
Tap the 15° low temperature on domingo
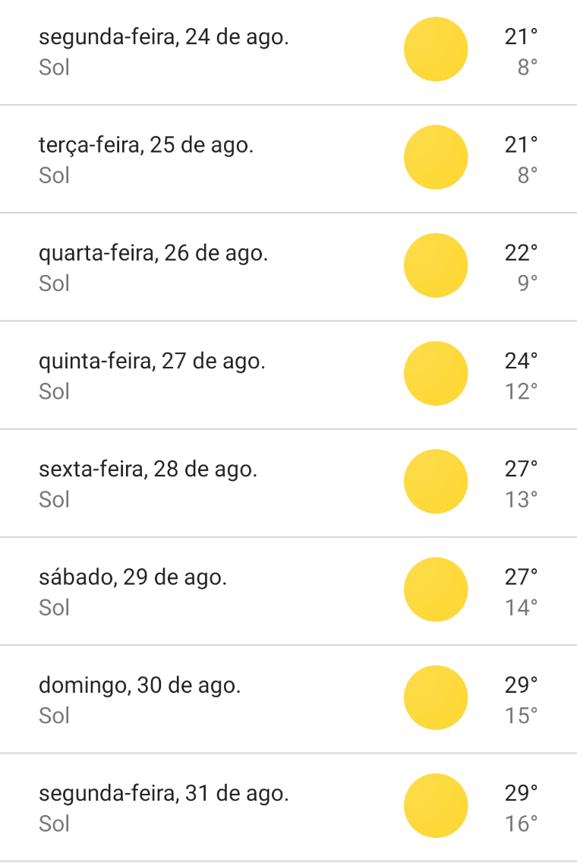522,715
